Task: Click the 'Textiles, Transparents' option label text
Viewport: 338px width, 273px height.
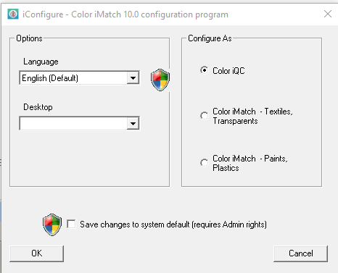Action: [252, 116]
